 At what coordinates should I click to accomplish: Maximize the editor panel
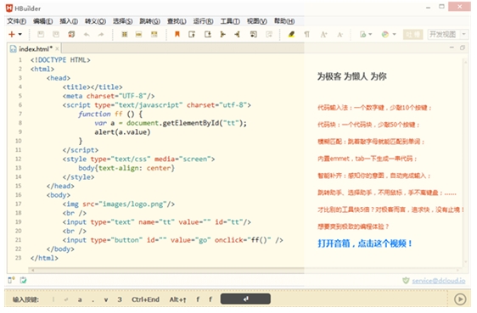click(x=463, y=48)
